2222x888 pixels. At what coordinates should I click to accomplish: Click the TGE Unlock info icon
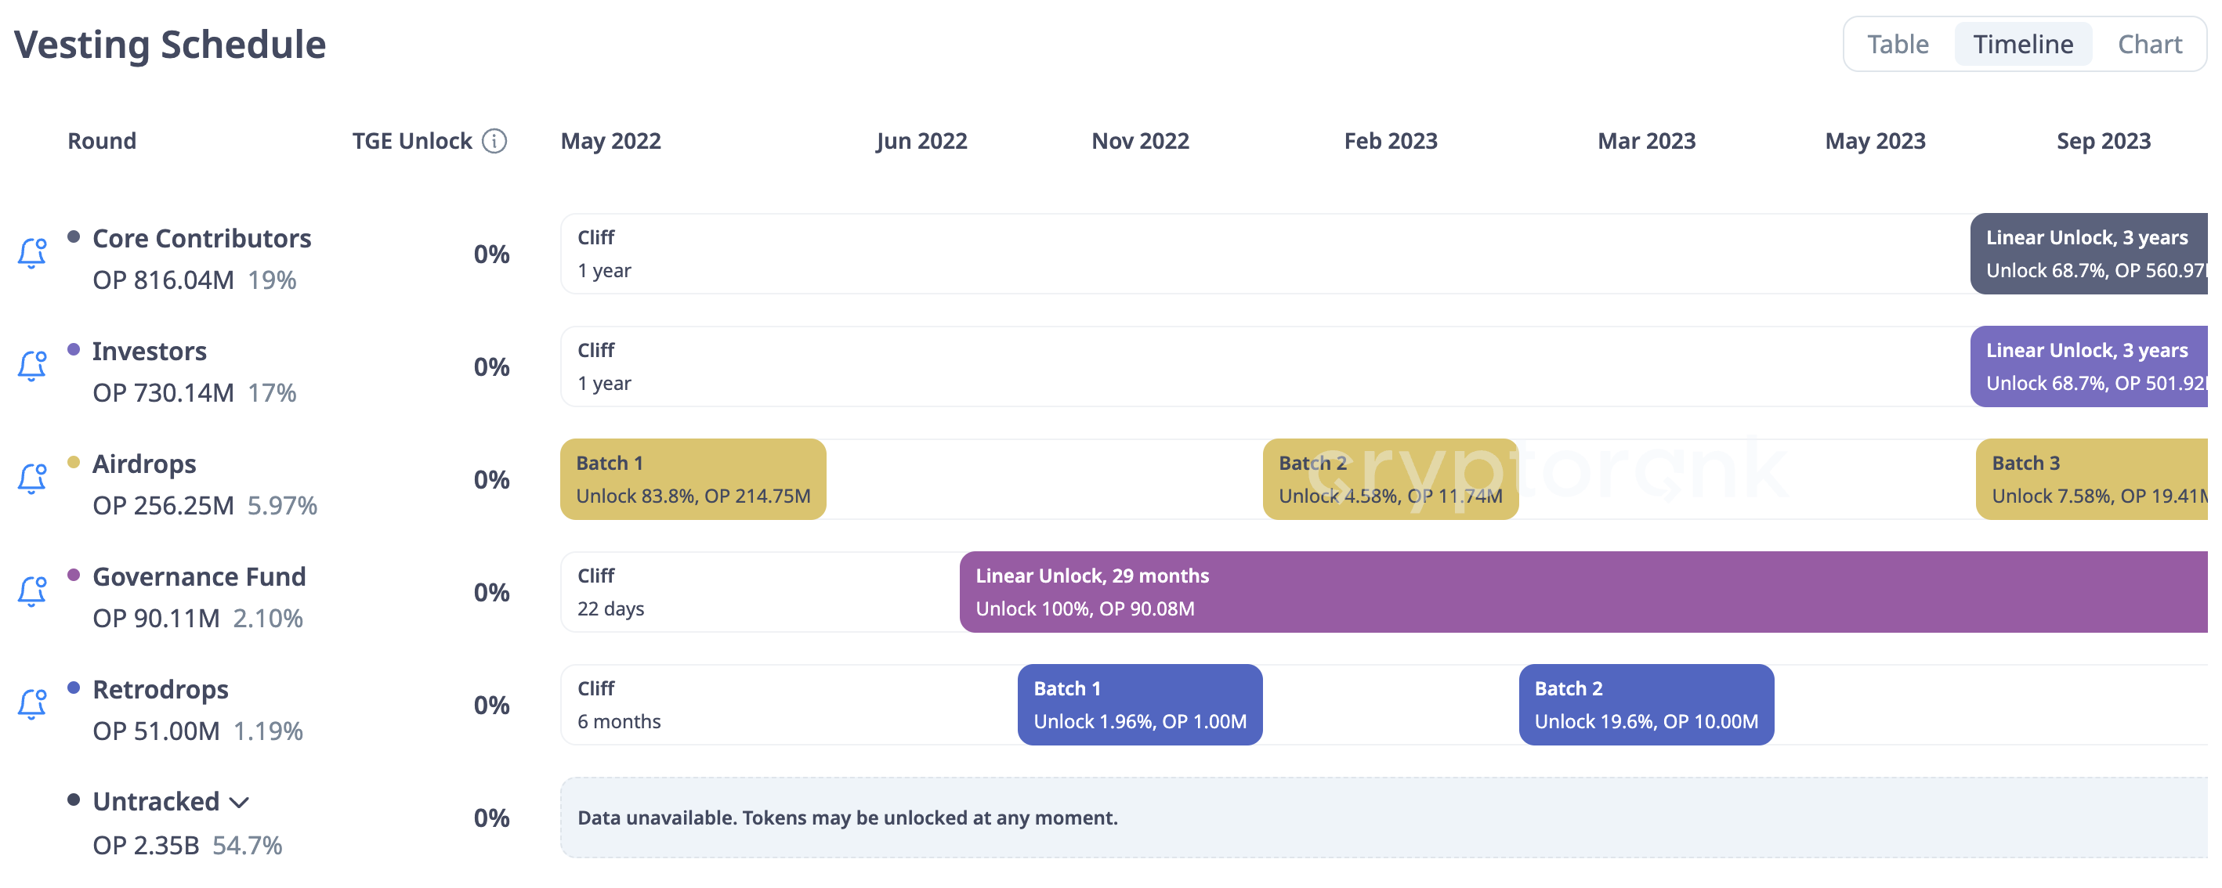tap(494, 140)
